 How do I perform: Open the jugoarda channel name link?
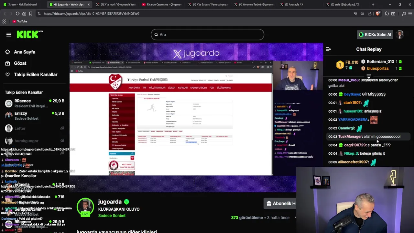click(110, 202)
